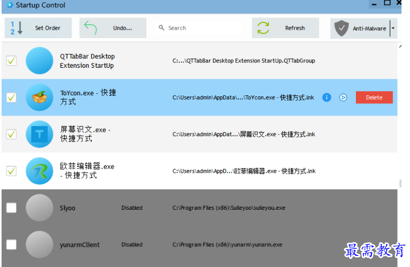Click the Undo button
The height and width of the screenshot is (267, 410).
click(112, 28)
